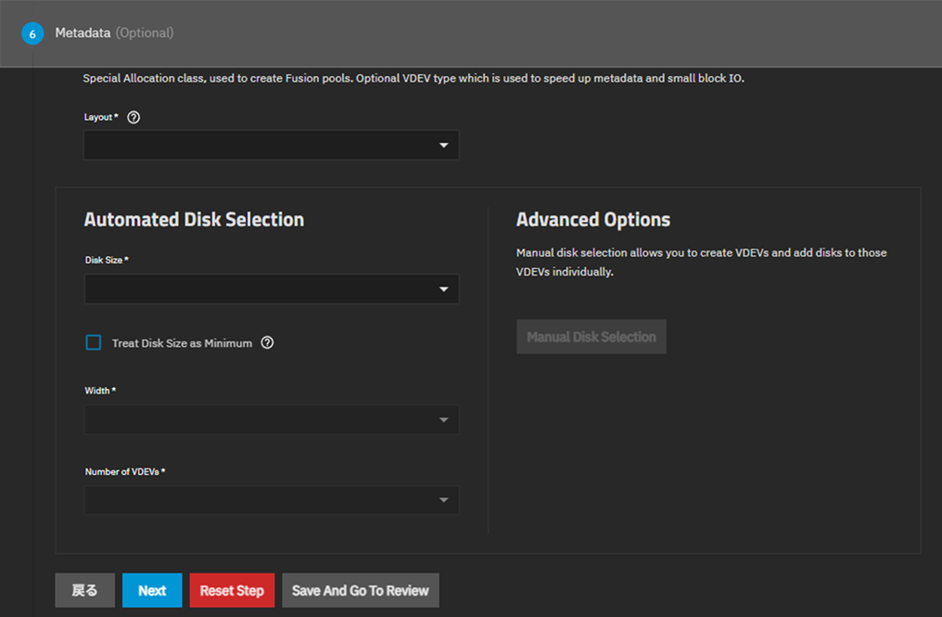
Task: Click the Layout help question mark icon
Action: [134, 117]
